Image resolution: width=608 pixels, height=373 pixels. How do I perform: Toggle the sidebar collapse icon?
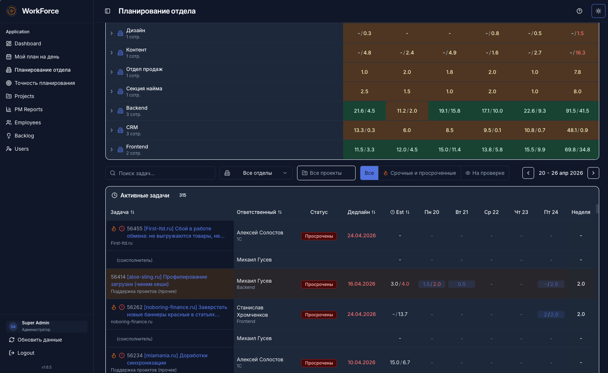pyautogui.click(x=108, y=11)
